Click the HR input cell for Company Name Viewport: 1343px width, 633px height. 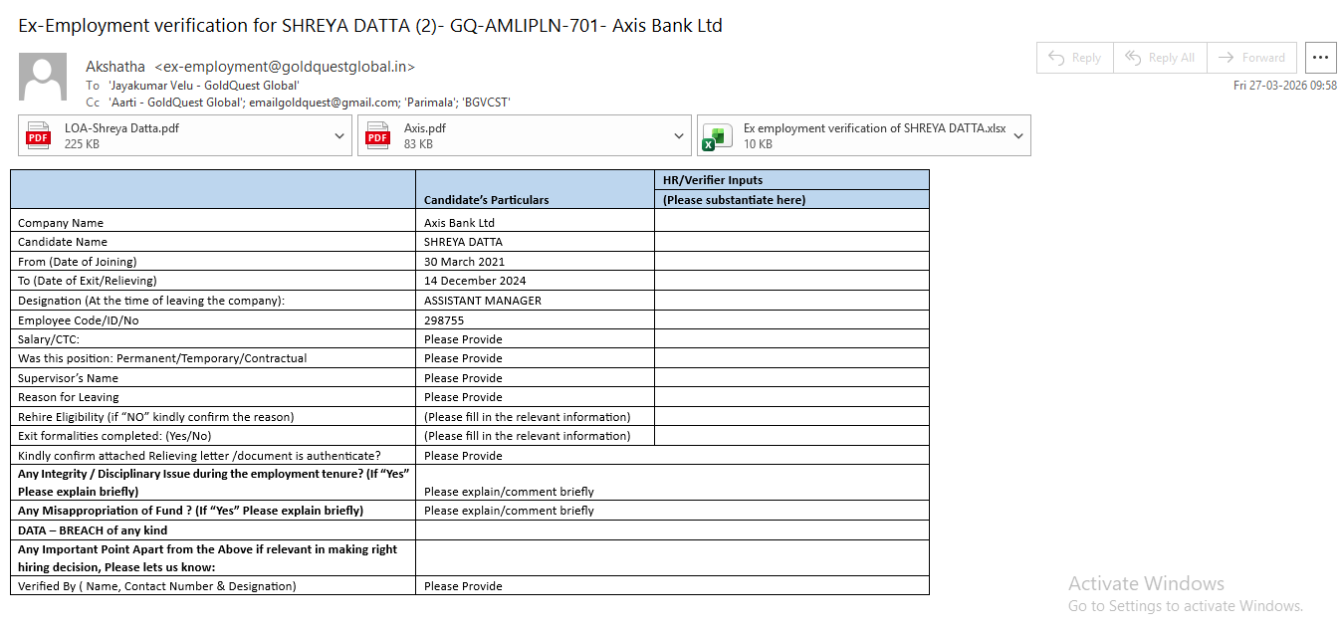tap(791, 223)
